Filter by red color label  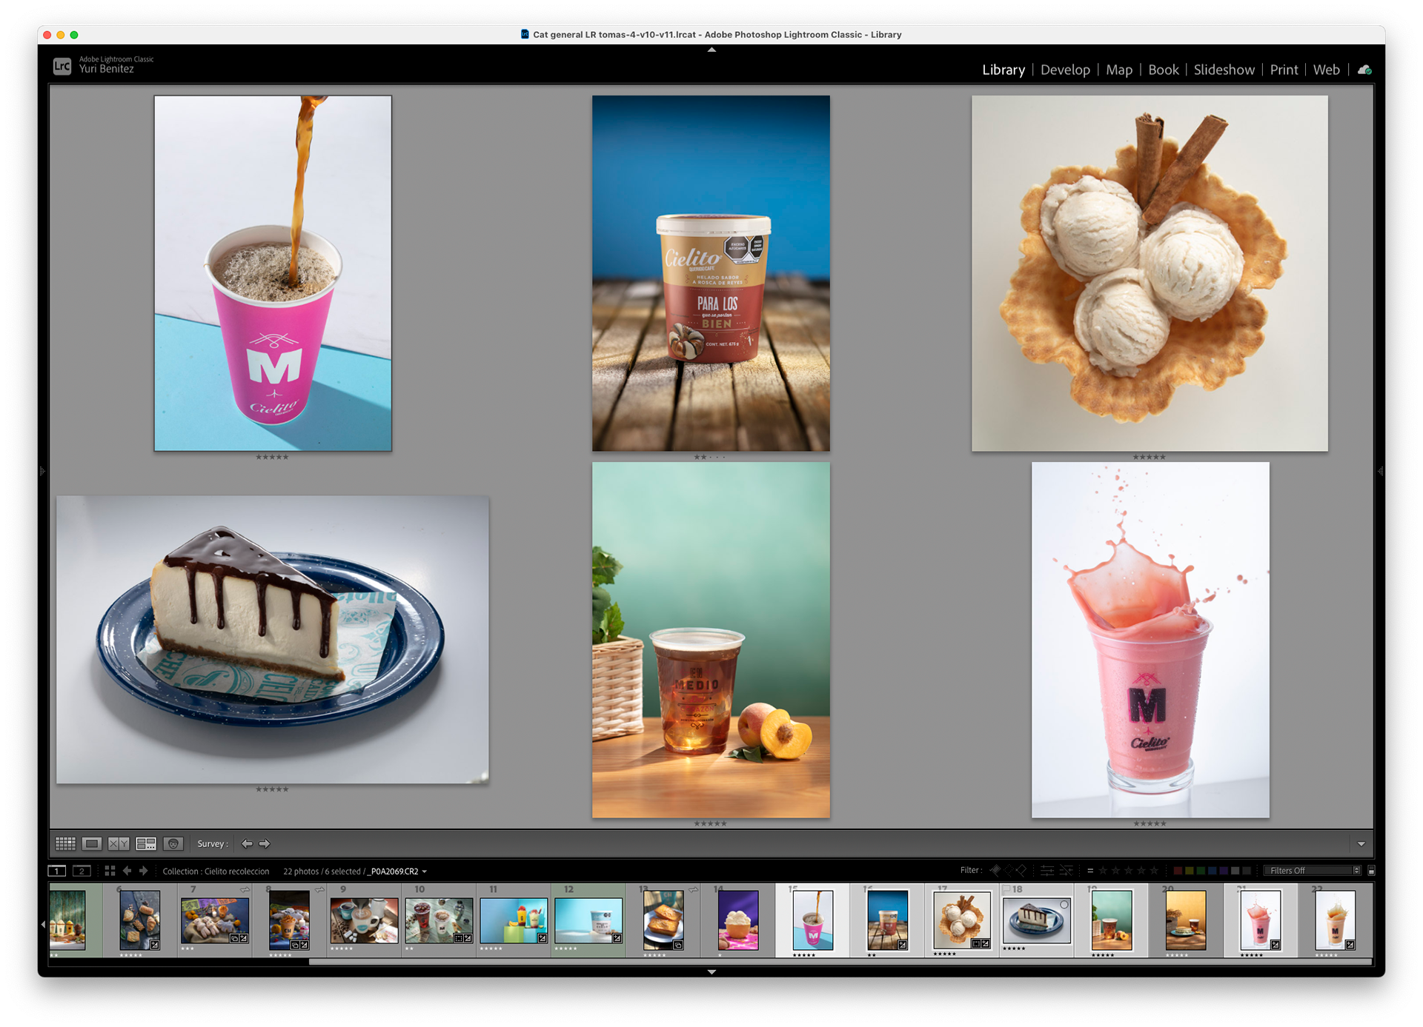pyautogui.click(x=1178, y=871)
